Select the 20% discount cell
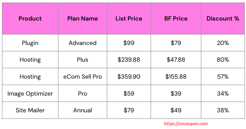The image size is (246, 129). tap(223, 43)
